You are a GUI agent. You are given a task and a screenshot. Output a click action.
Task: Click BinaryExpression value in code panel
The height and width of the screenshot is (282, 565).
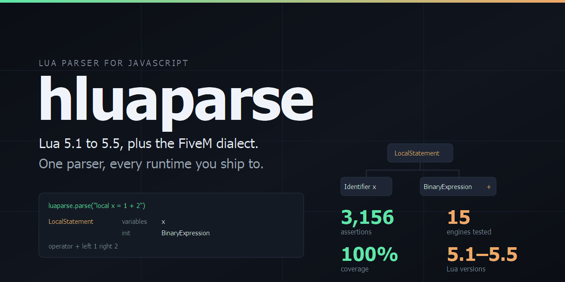[185, 233]
